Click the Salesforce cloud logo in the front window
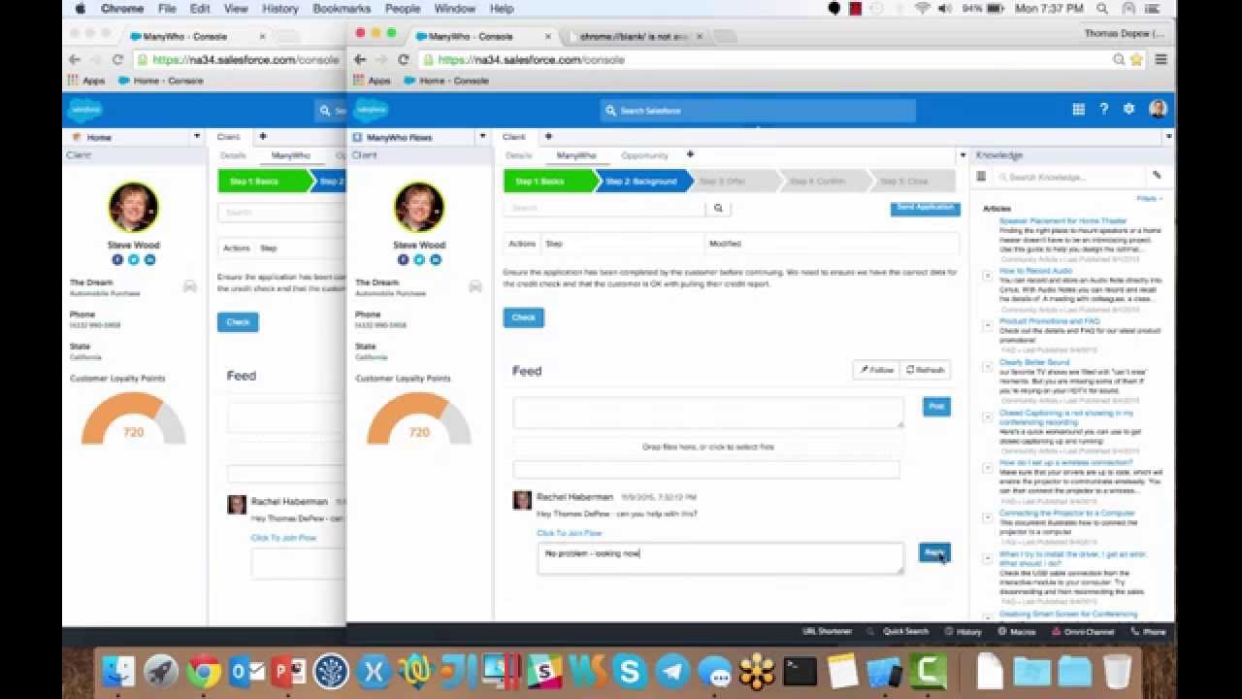The image size is (1242, 699). pyautogui.click(x=371, y=110)
